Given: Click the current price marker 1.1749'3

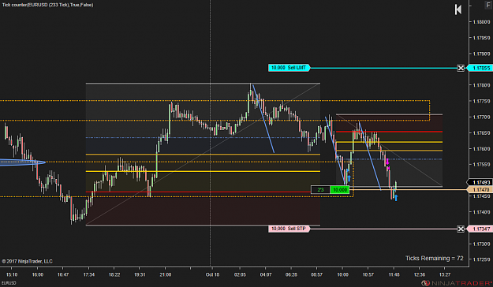Looking at the screenshot, I should tap(480, 182).
